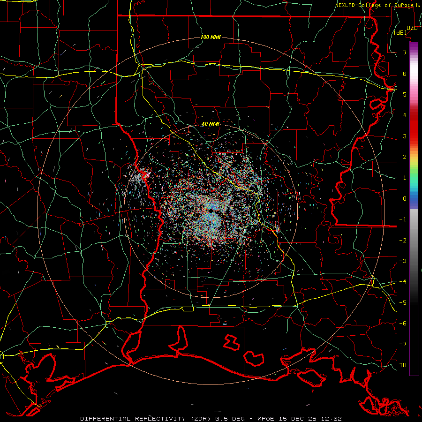The width and height of the screenshot is (422, 422).
Task: Click the "[dB]" unit label above the color bar
Action: [400, 32]
